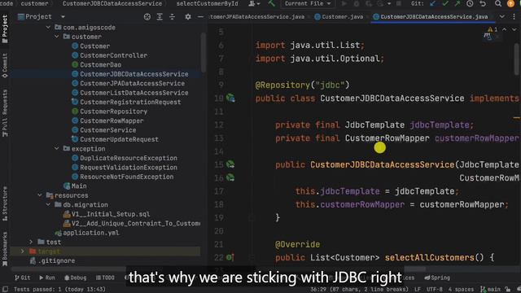Select ResourceNotFoundException class
This screenshot has height=293, width=521.
127,177
